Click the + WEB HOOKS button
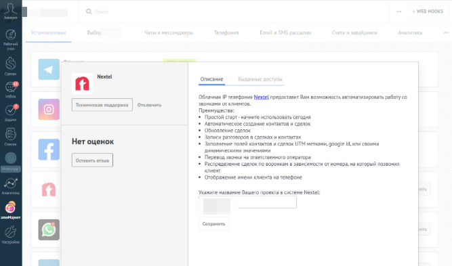Viewport: 452px width, 266px height. pos(428,12)
